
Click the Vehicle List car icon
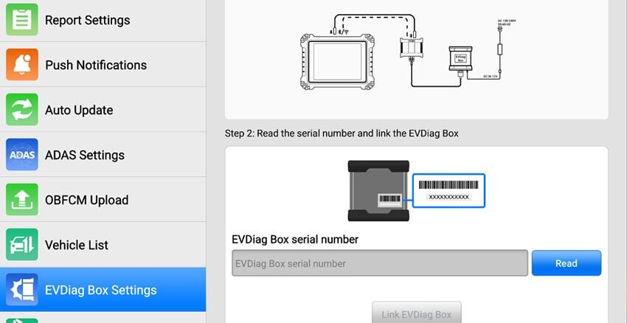22,245
